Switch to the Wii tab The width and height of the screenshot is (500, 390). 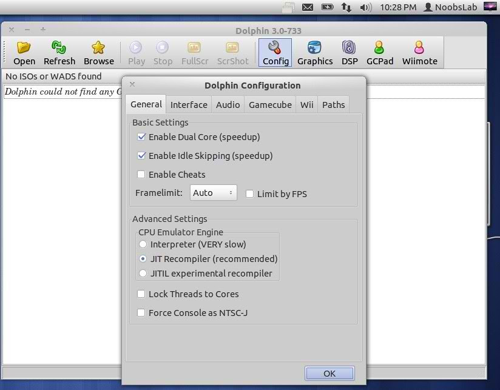pos(307,104)
